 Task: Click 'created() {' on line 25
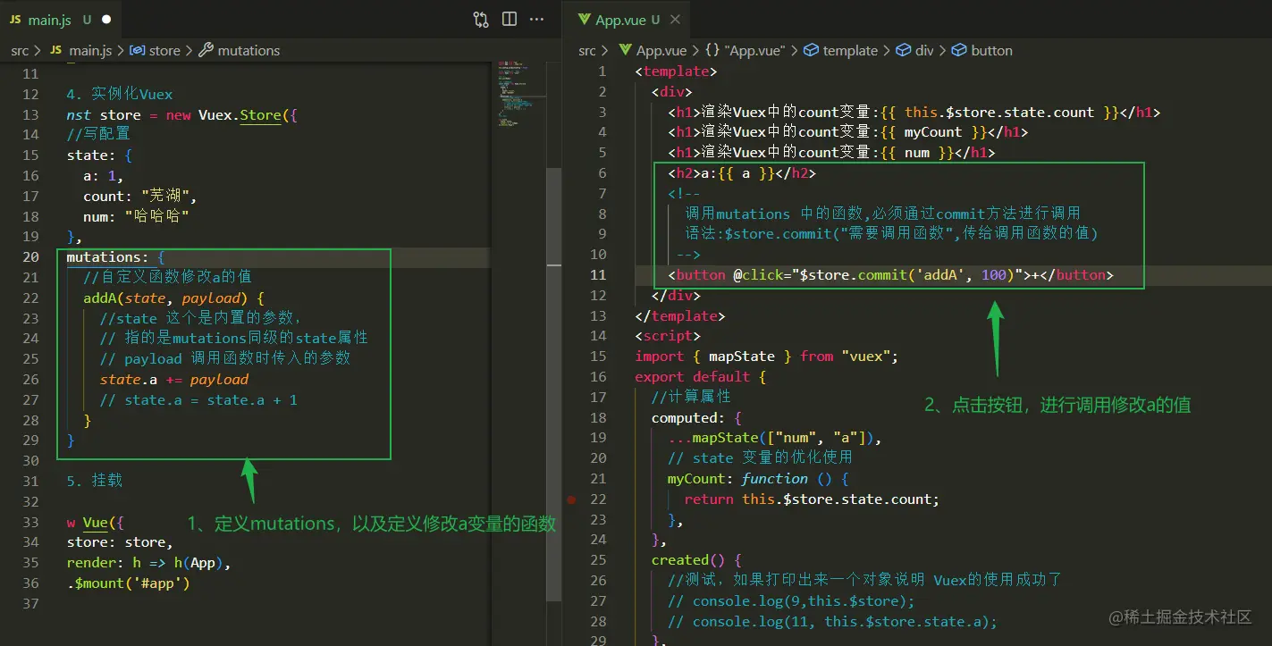click(696, 560)
